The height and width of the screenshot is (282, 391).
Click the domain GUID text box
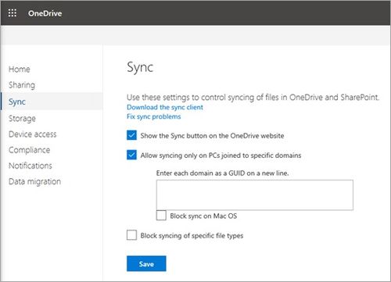coord(255,195)
